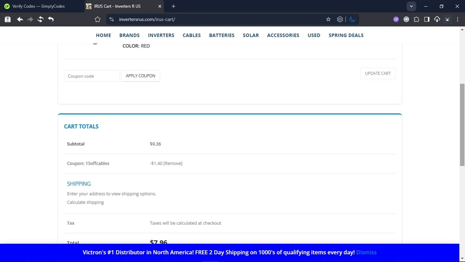Click the round mask extension icon
Image resolution: width=465 pixels, height=262 pixels.
tap(406, 19)
